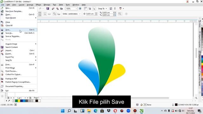The image size is (203, 114).
Task: Open the Hints docker tab
Action: point(200,24)
